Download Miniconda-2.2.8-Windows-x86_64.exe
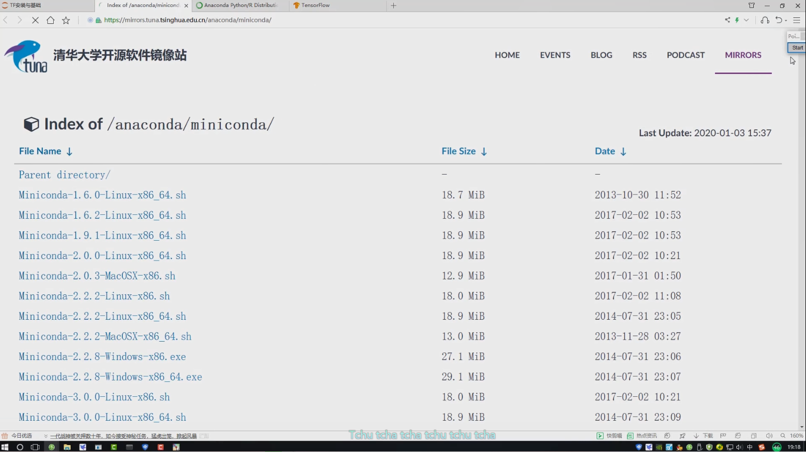 pyautogui.click(x=110, y=376)
